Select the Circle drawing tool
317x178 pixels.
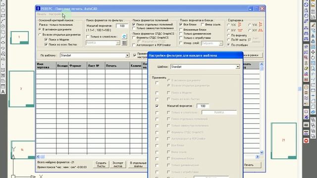coord(3,26)
